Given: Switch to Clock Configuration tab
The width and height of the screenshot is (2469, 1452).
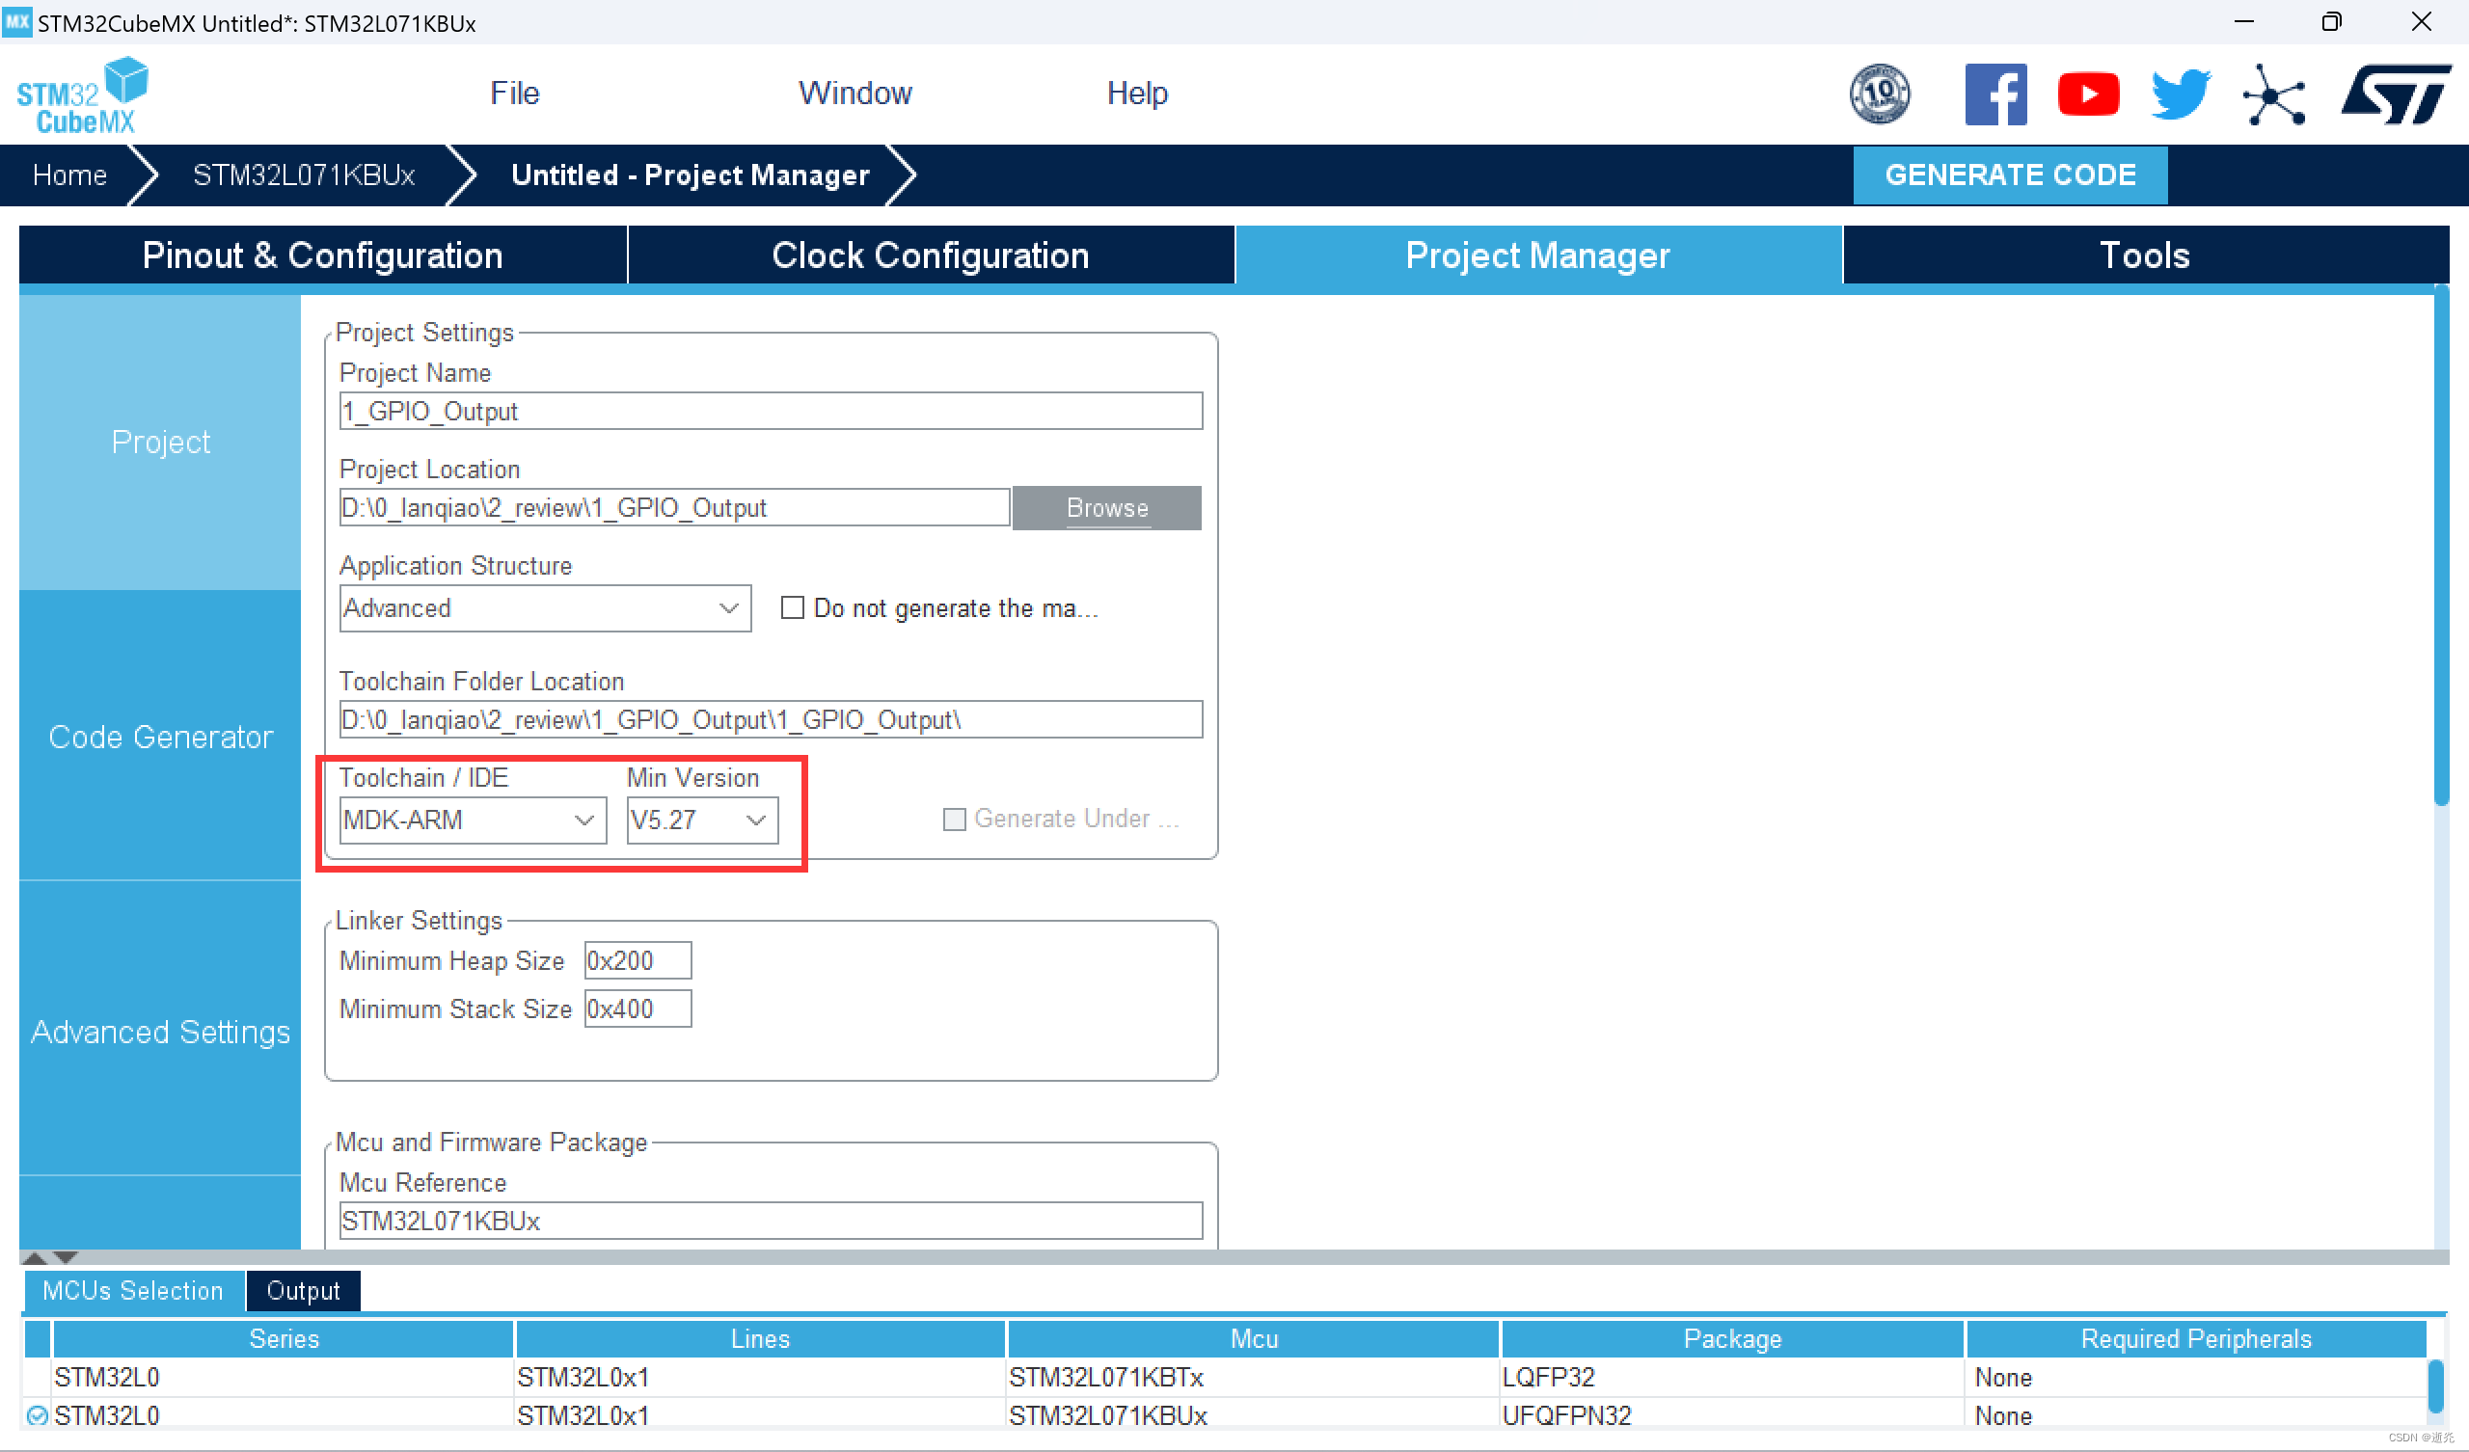Looking at the screenshot, I should tap(930, 255).
